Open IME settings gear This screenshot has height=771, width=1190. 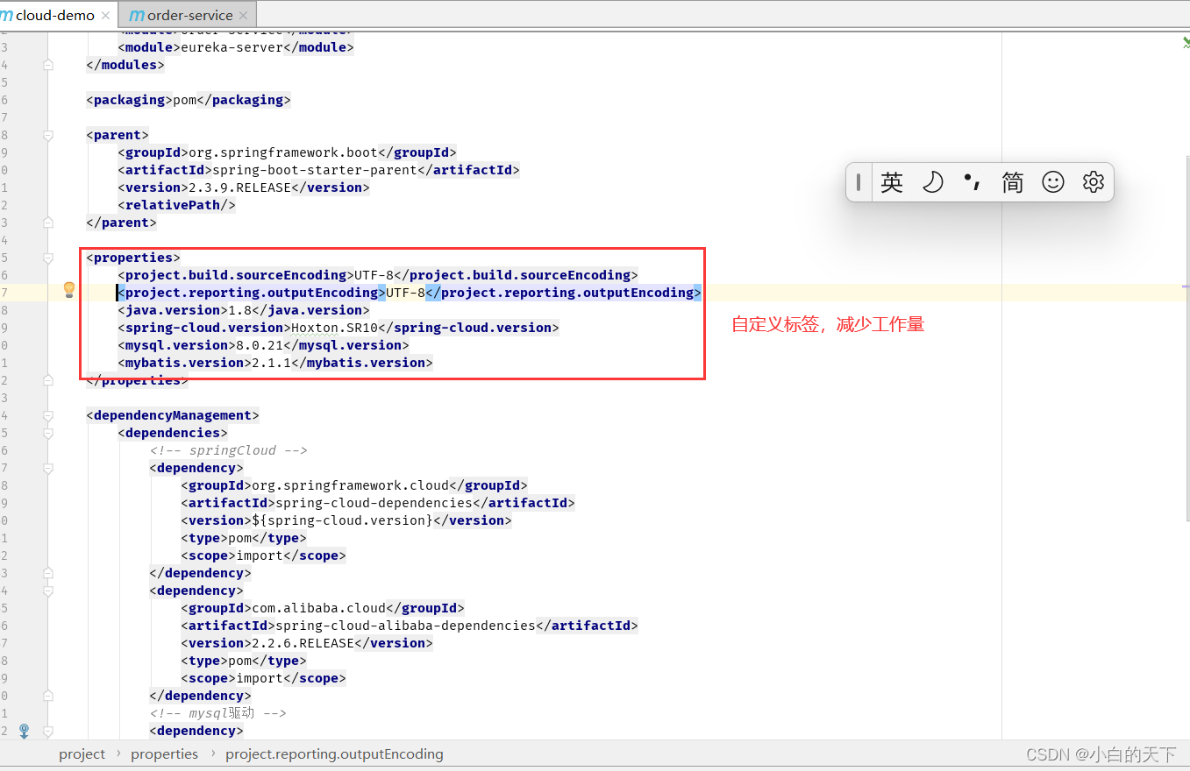pos(1093,182)
